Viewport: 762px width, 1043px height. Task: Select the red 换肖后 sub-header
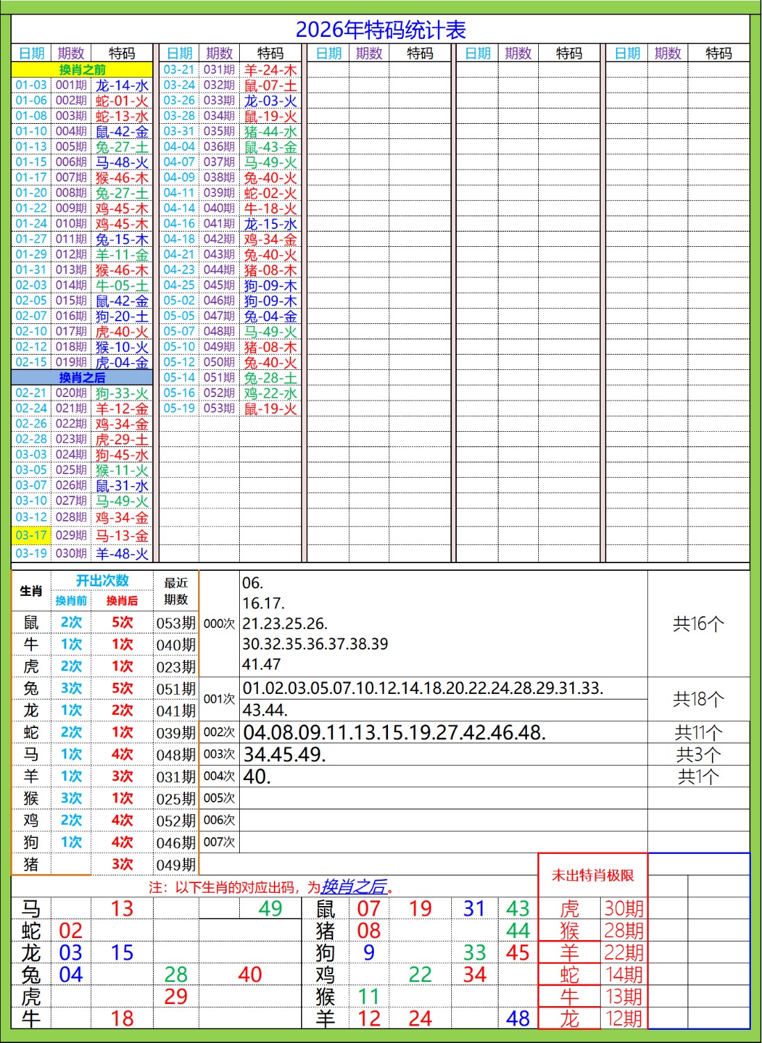[122, 601]
